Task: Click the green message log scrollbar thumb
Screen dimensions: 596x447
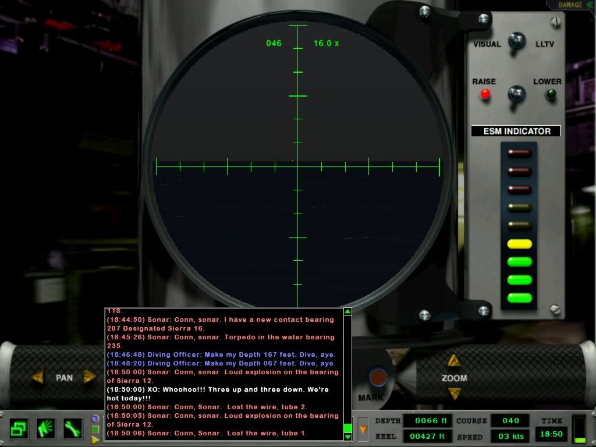Action: [347, 428]
